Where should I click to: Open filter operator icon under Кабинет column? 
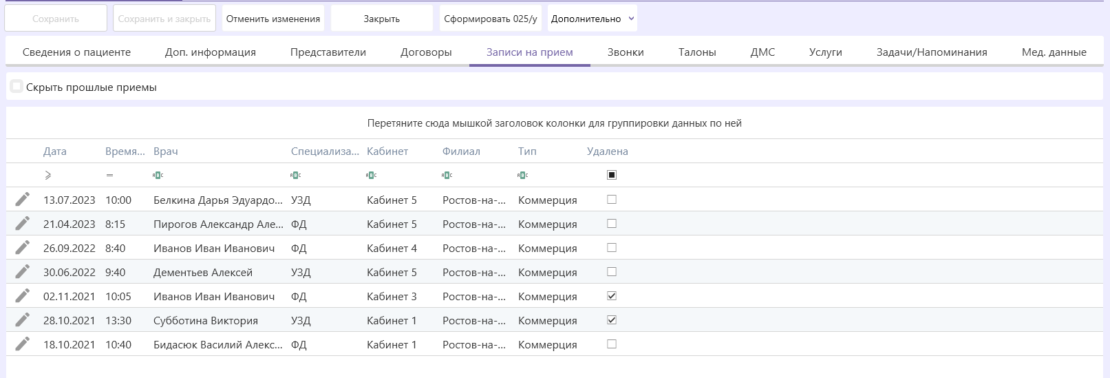372,175
